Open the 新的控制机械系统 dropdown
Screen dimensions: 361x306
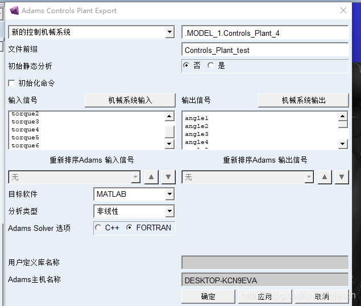point(169,32)
